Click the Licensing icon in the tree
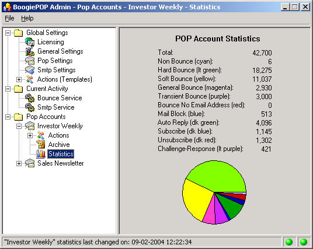Image resolution: width=313 pixels, height=249 pixels. click(x=30, y=42)
